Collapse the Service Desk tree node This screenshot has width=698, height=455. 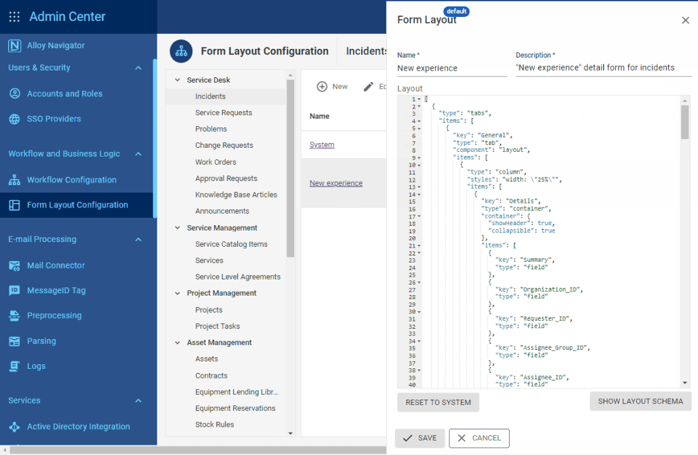coord(178,80)
